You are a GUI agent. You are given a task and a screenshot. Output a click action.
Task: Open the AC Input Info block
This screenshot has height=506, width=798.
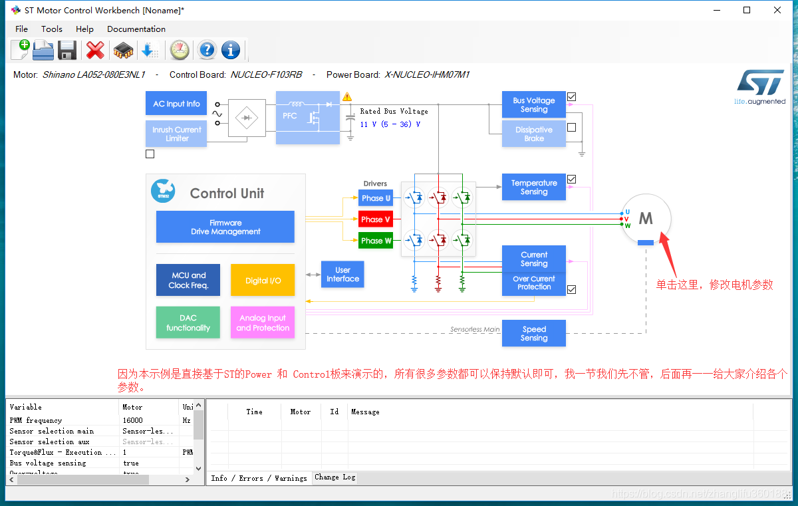pyautogui.click(x=176, y=104)
